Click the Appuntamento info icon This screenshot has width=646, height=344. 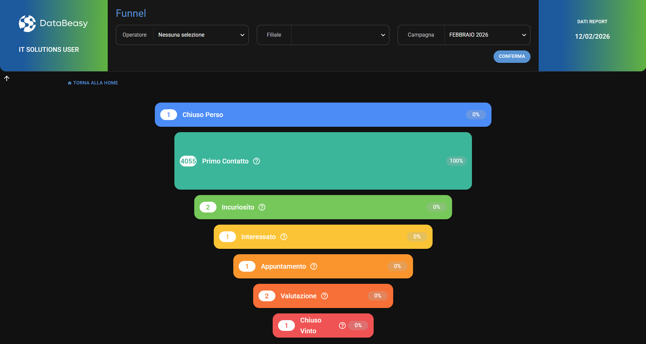(x=313, y=266)
